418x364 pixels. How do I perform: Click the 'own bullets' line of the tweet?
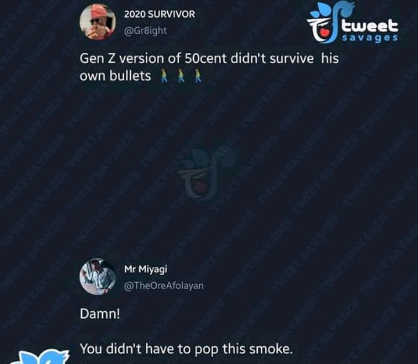click(x=115, y=76)
